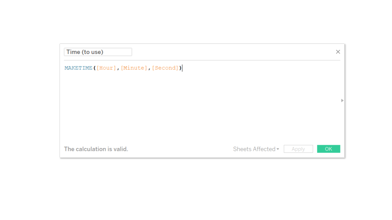Click the comma between Hour and Minute
This screenshot has height=220, width=392.
coord(118,68)
